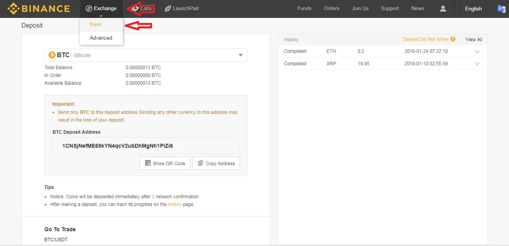Click the Go To Trade heading
The width and height of the screenshot is (509, 246).
tap(60, 229)
